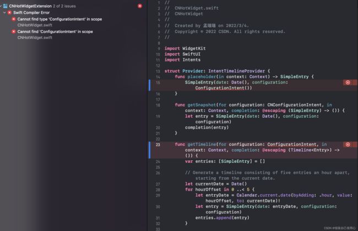Screen dimensions: 358x231
Task: Click CNHotWidget.swift under the second issue
Action: [35, 37]
